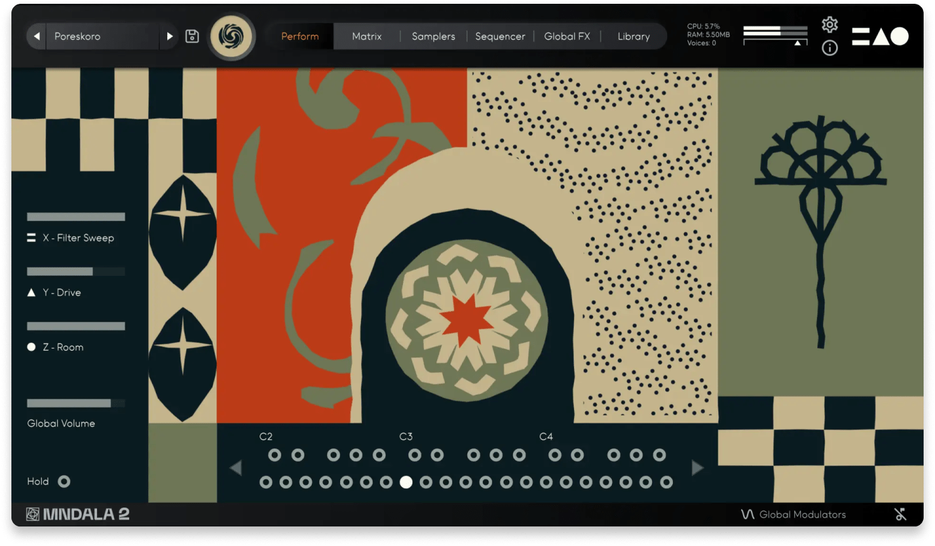Adjust the Global Volume slider
Image resolution: width=935 pixels, height=546 pixels.
click(75, 403)
